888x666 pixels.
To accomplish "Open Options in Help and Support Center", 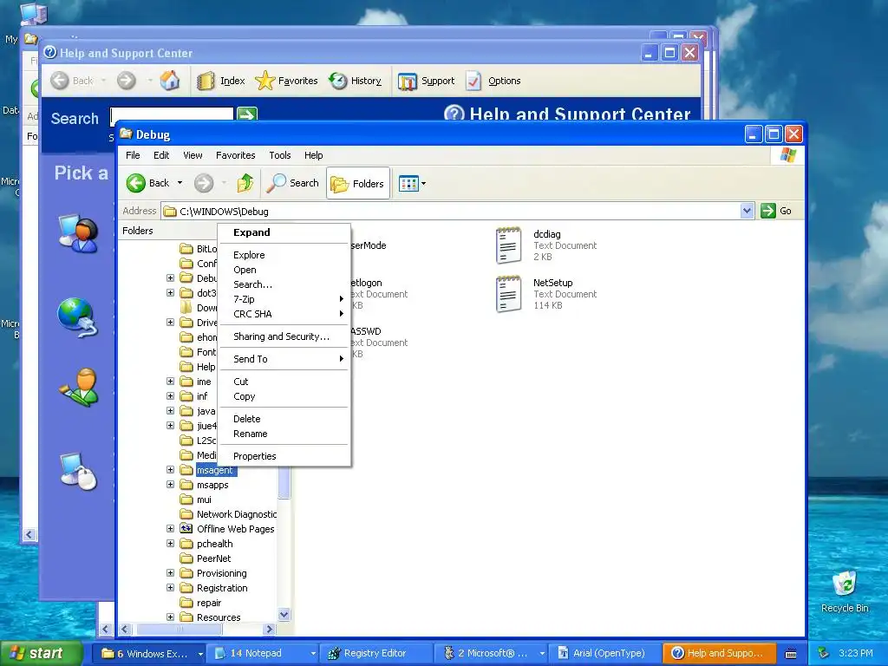I will click(493, 81).
